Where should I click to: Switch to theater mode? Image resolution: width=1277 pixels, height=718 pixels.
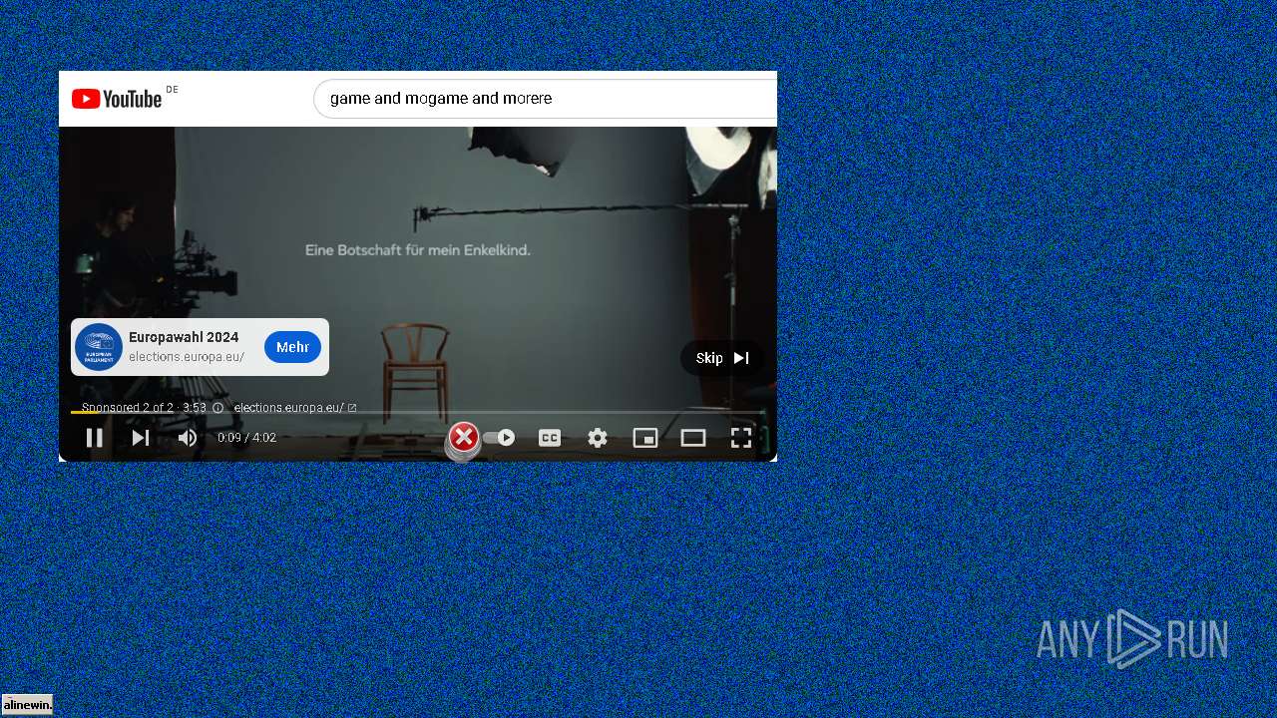coord(693,438)
